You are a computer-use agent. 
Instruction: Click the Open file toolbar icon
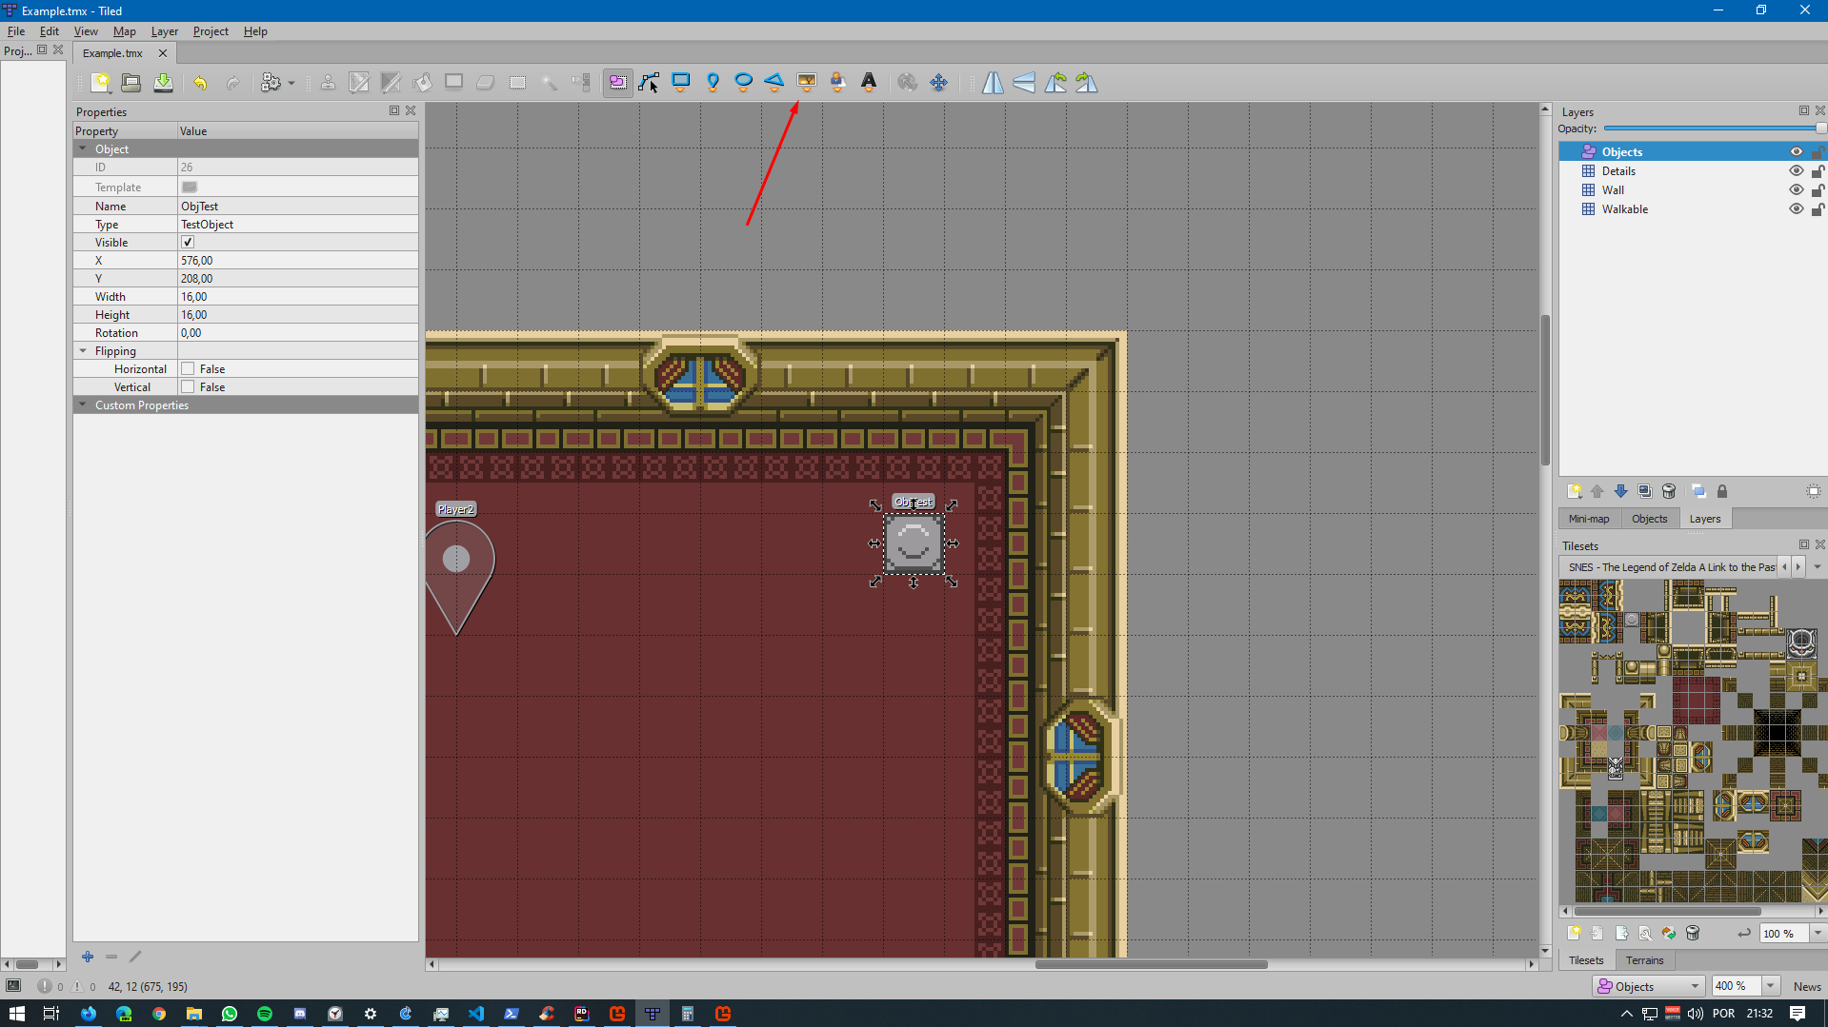[131, 83]
